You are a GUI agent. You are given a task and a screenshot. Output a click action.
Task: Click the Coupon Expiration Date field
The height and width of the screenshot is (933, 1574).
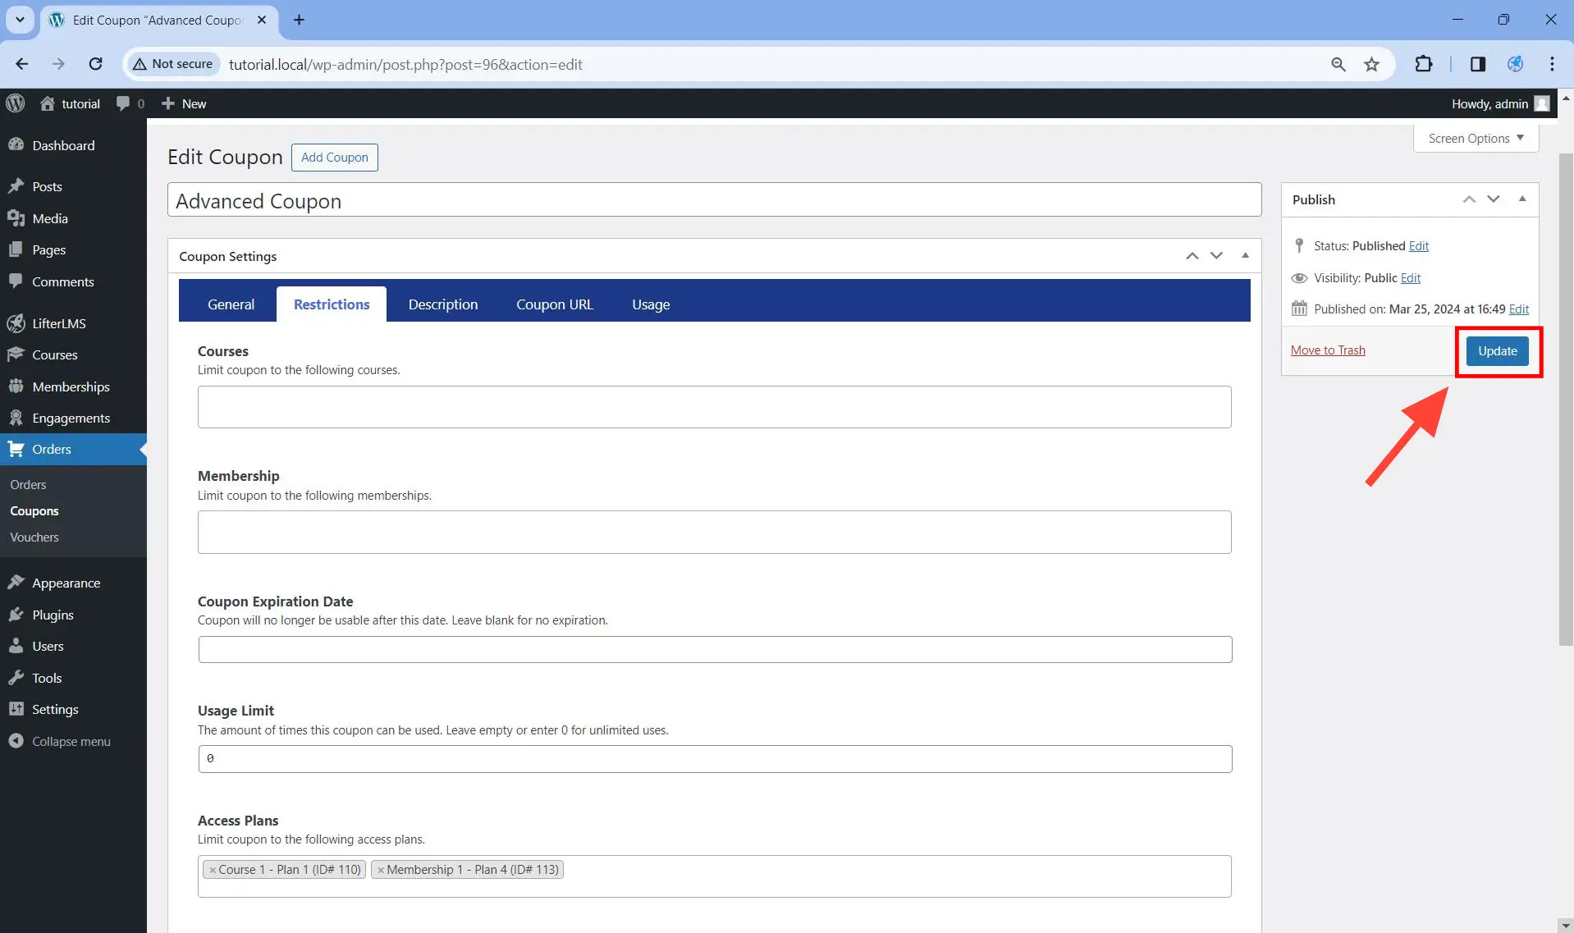[x=715, y=649]
